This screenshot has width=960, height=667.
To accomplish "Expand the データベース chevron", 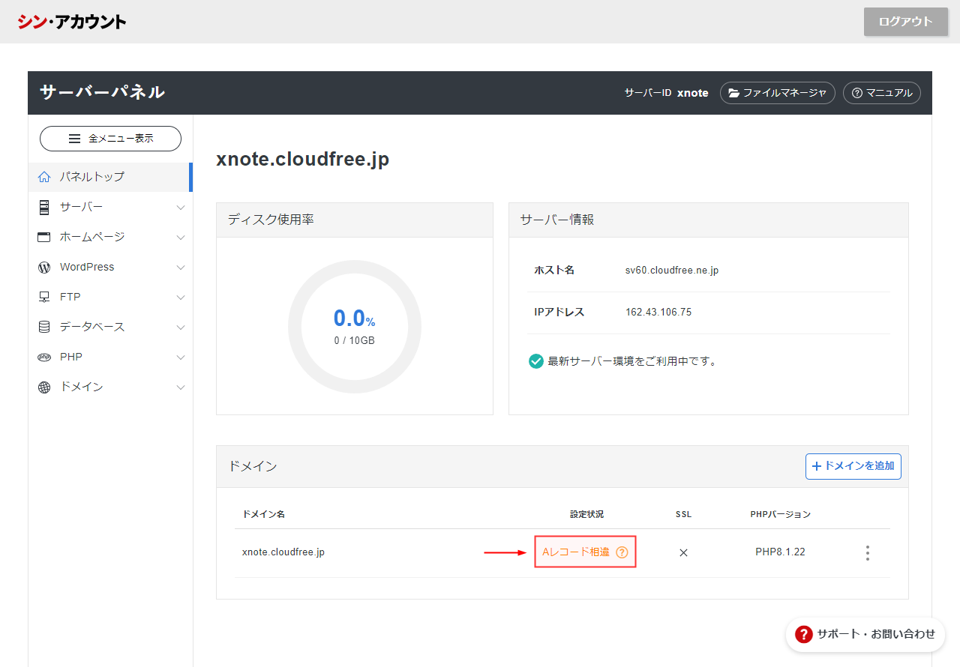I will click(x=180, y=327).
